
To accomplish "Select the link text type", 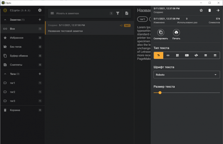I will (168, 55).
